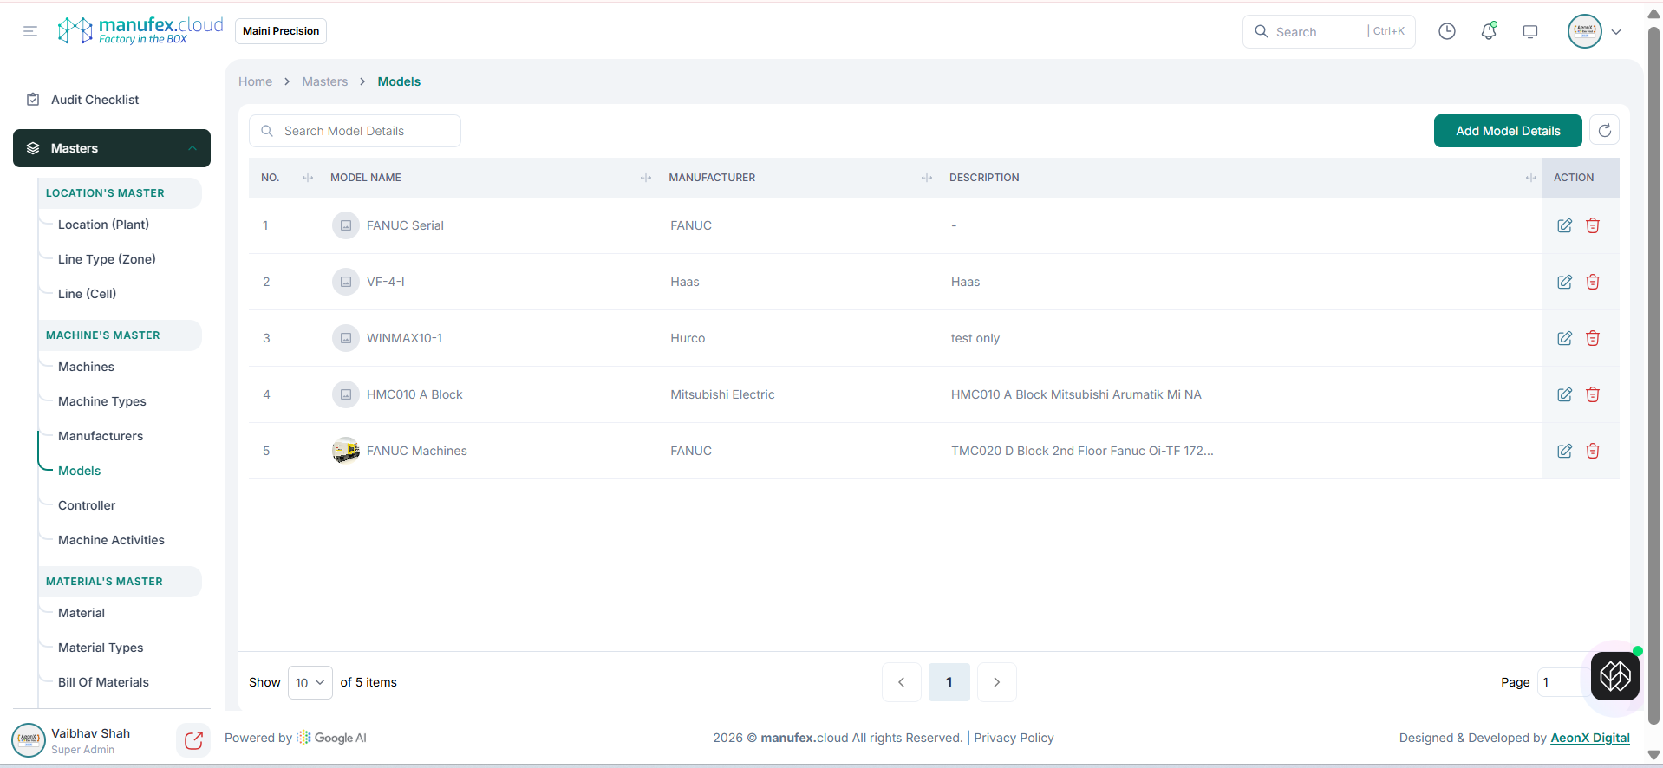
Task: Click the refresh icon beside Add Model Details
Action: (x=1604, y=131)
